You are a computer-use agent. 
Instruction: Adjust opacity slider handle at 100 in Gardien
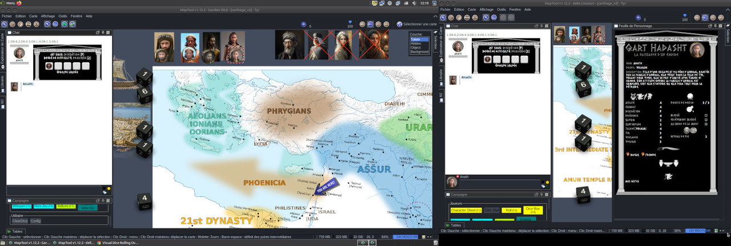pyautogui.click(x=350, y=22)
